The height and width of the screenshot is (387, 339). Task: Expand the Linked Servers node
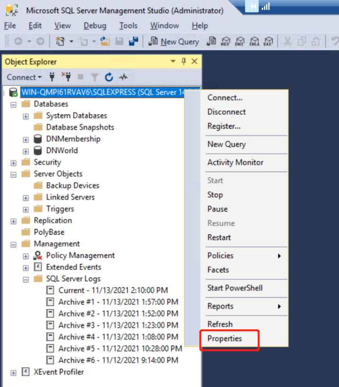(26, 198)
